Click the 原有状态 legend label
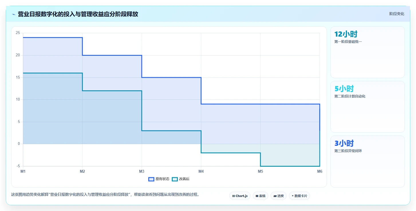 (162, 179)
